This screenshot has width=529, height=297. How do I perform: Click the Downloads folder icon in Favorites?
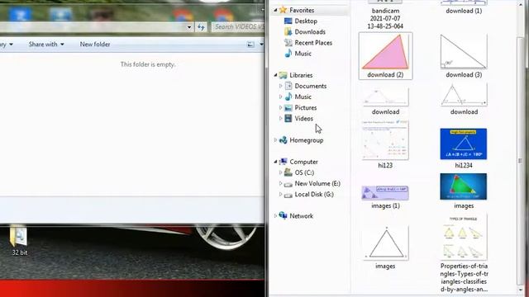point(288,31)
